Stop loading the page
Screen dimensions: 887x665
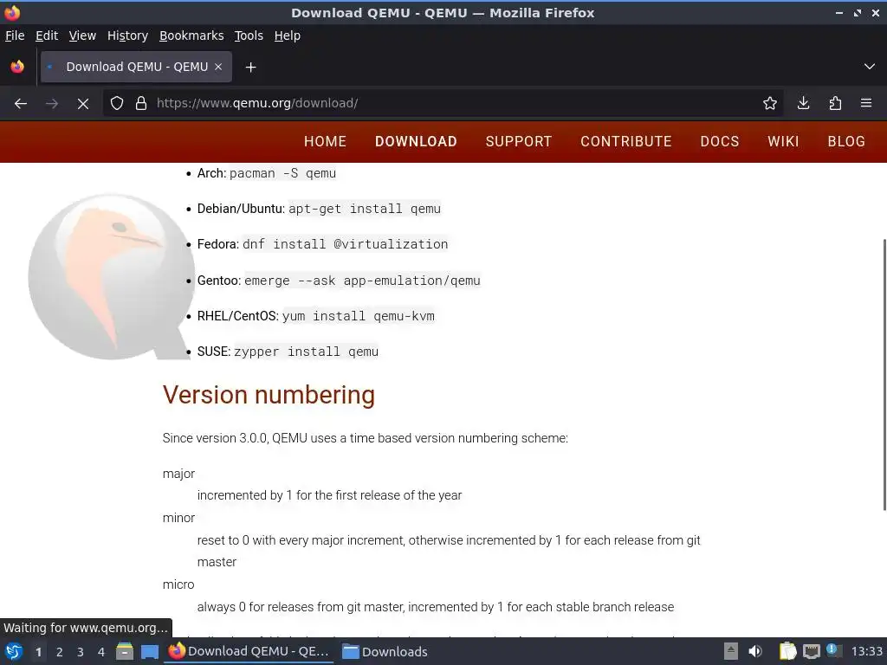pos(82,104)
